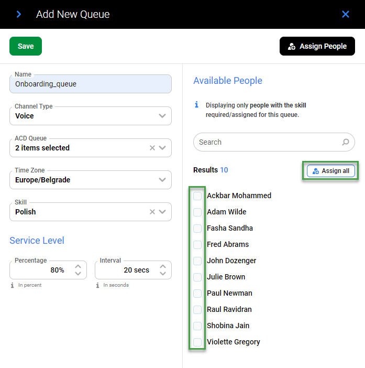This screenshot has height=368, width=365.
Task: Expand the Time Zone dropdown
Action: (x=162, y=180)
